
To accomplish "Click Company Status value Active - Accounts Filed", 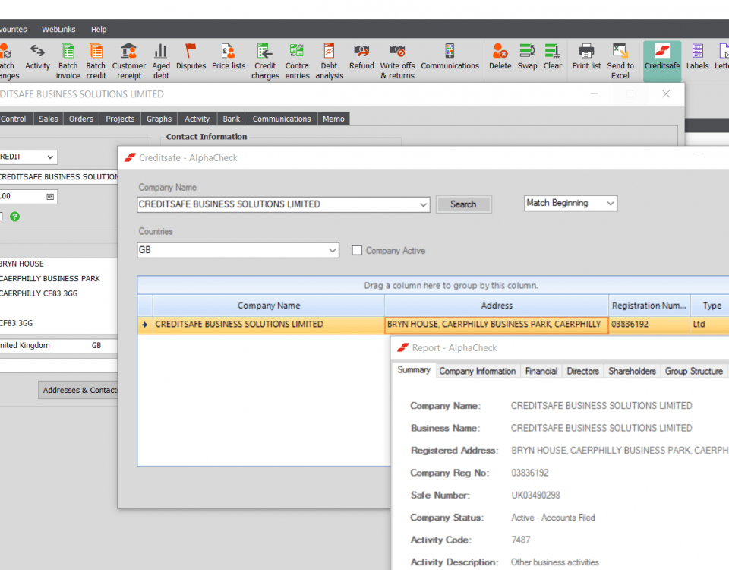I will (553, 518).
